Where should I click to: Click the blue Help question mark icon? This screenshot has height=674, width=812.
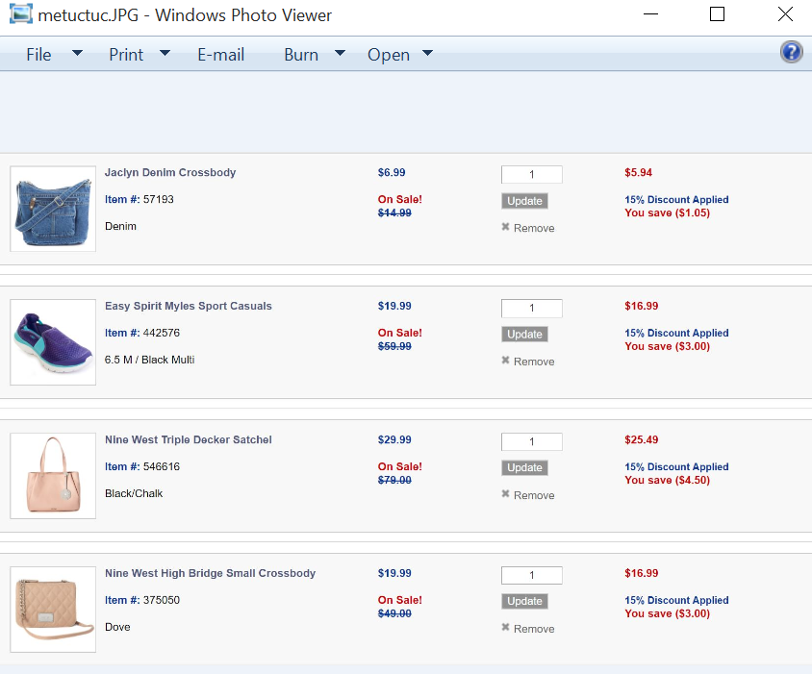[x=791, y=53]
